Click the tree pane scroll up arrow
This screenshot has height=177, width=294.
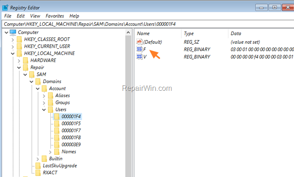coord(128,33)
